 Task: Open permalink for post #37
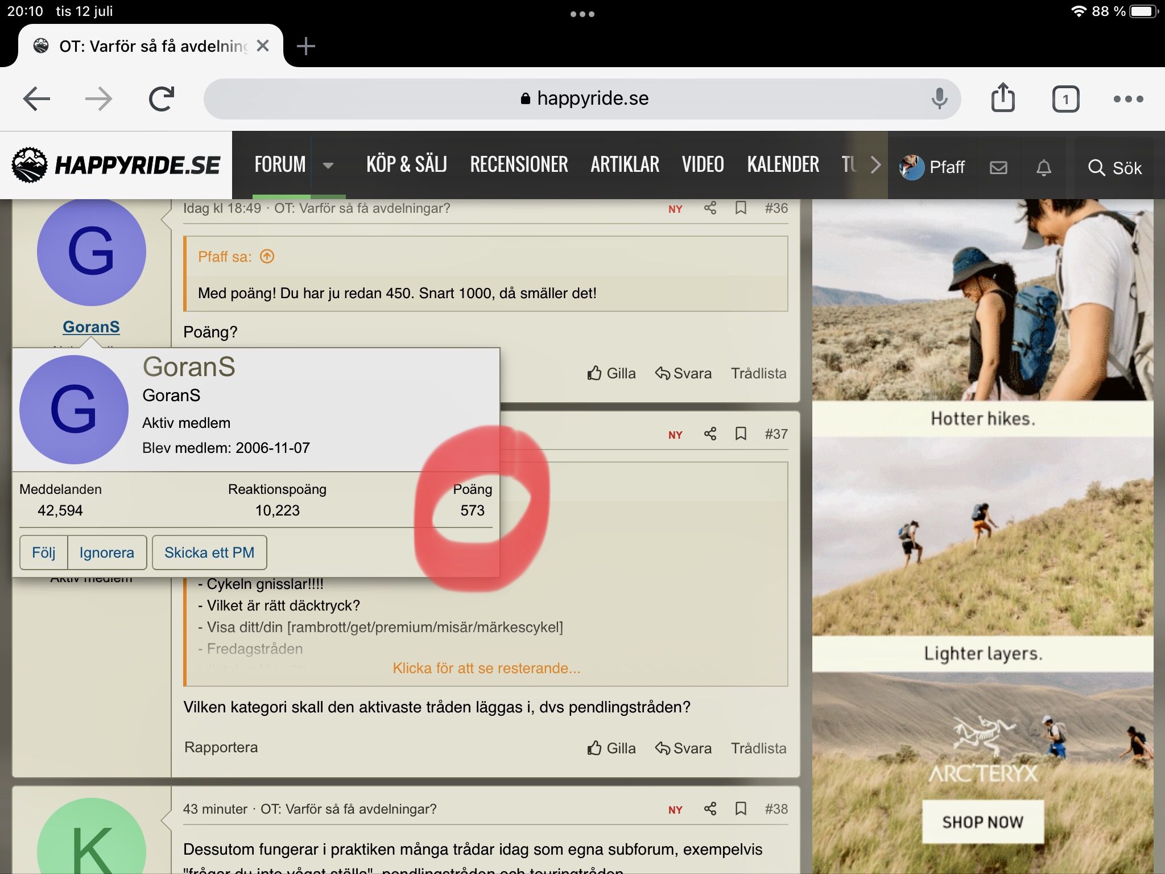pos(776,434)
